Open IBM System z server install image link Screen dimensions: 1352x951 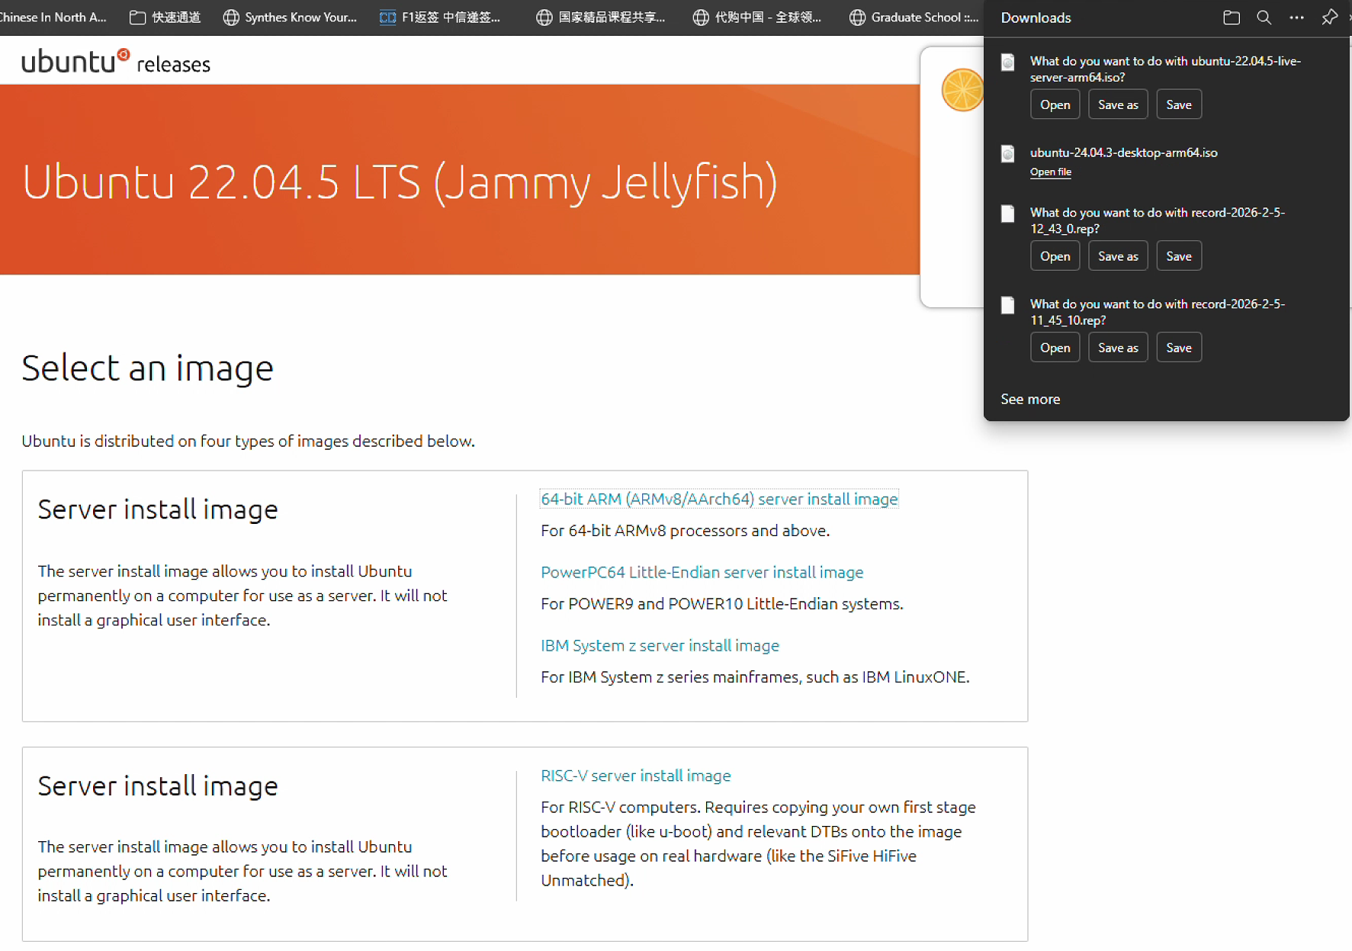pyautogui.click(x=660, y=645)
